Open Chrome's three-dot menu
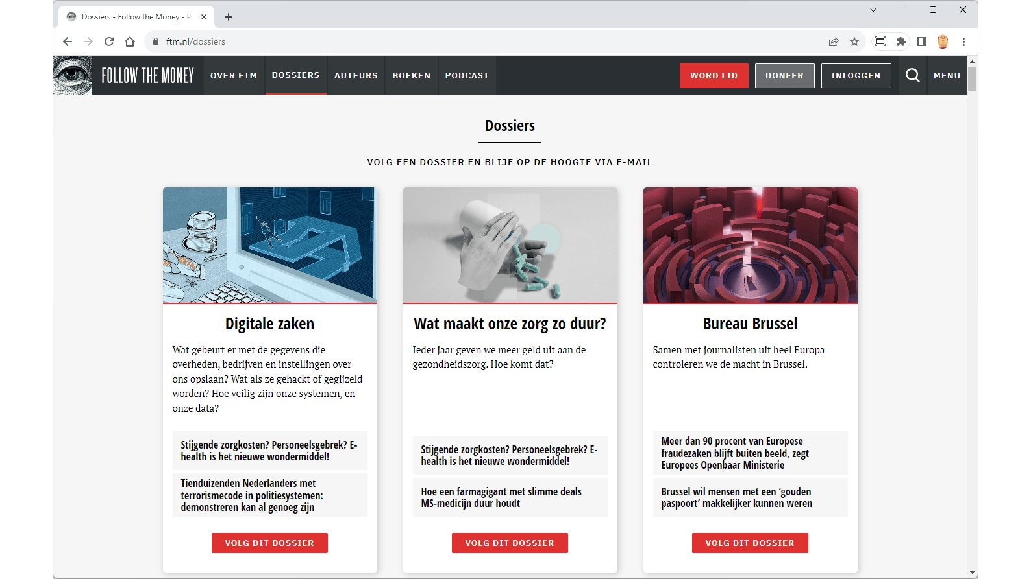This screenshot has height=579, width=1031. point(963,41)
